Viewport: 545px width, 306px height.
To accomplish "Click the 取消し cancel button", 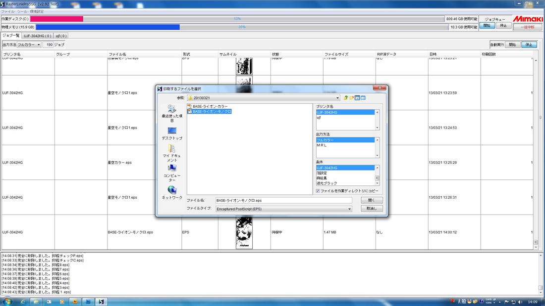I will [372, 209].
